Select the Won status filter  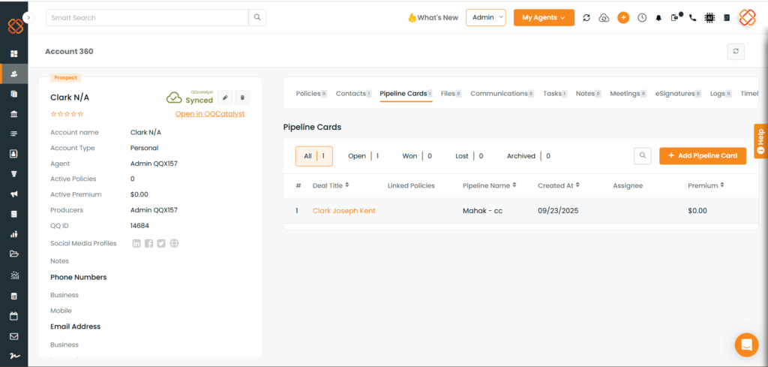click(417, 156)
